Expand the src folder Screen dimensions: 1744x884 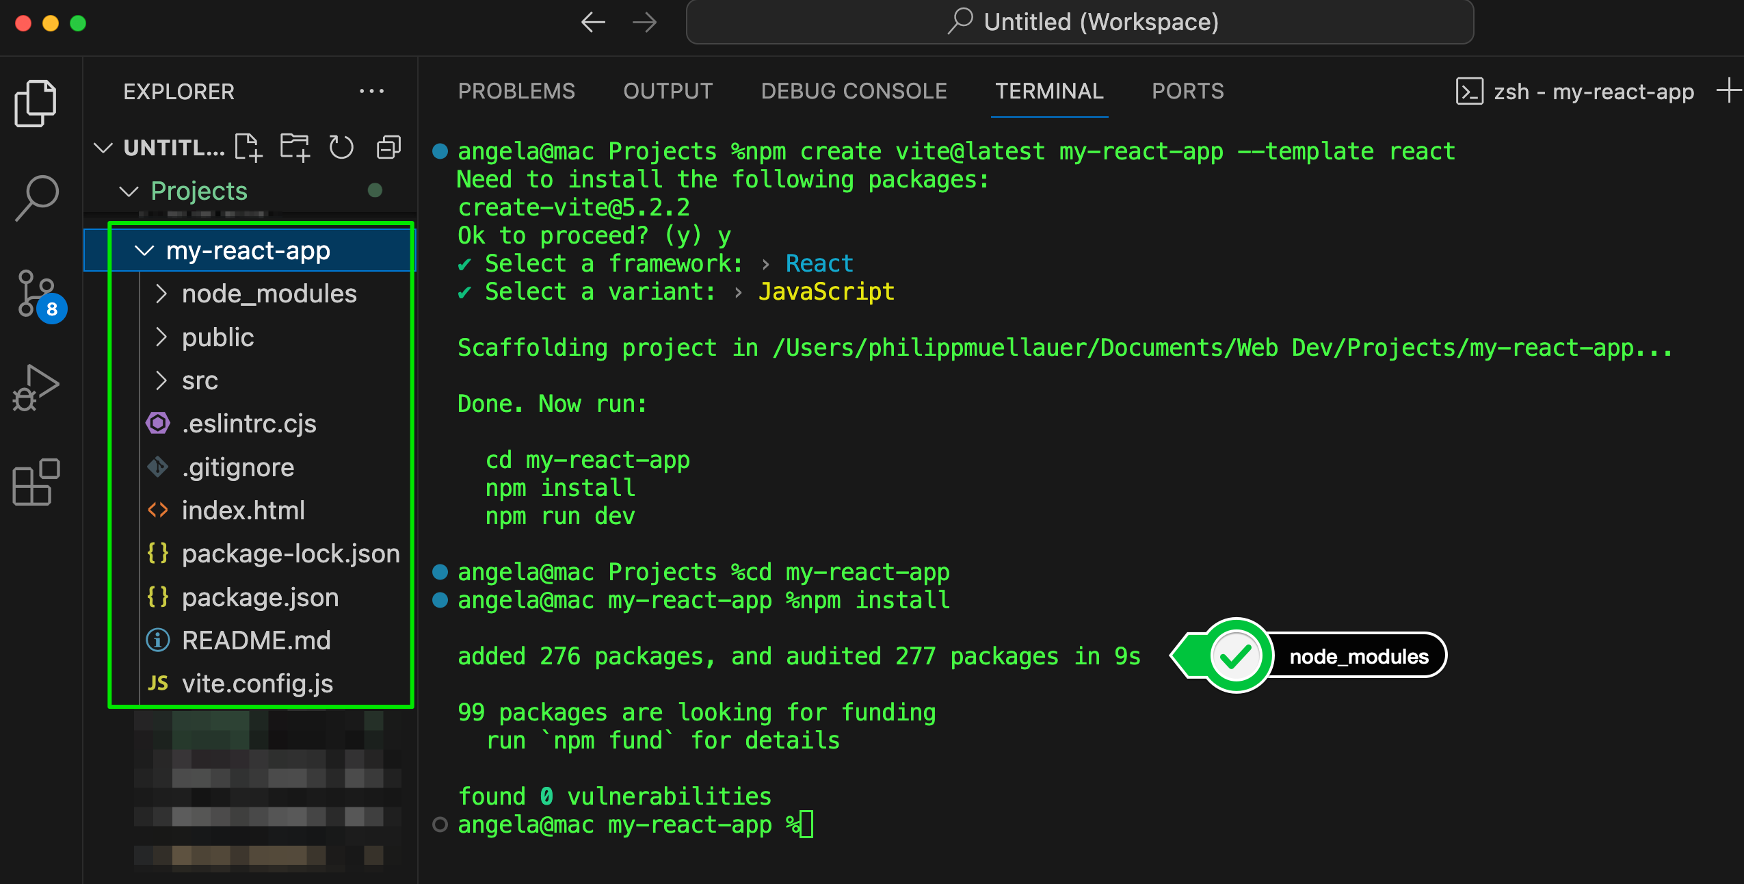pyautogui.click(x=161, y=380)
